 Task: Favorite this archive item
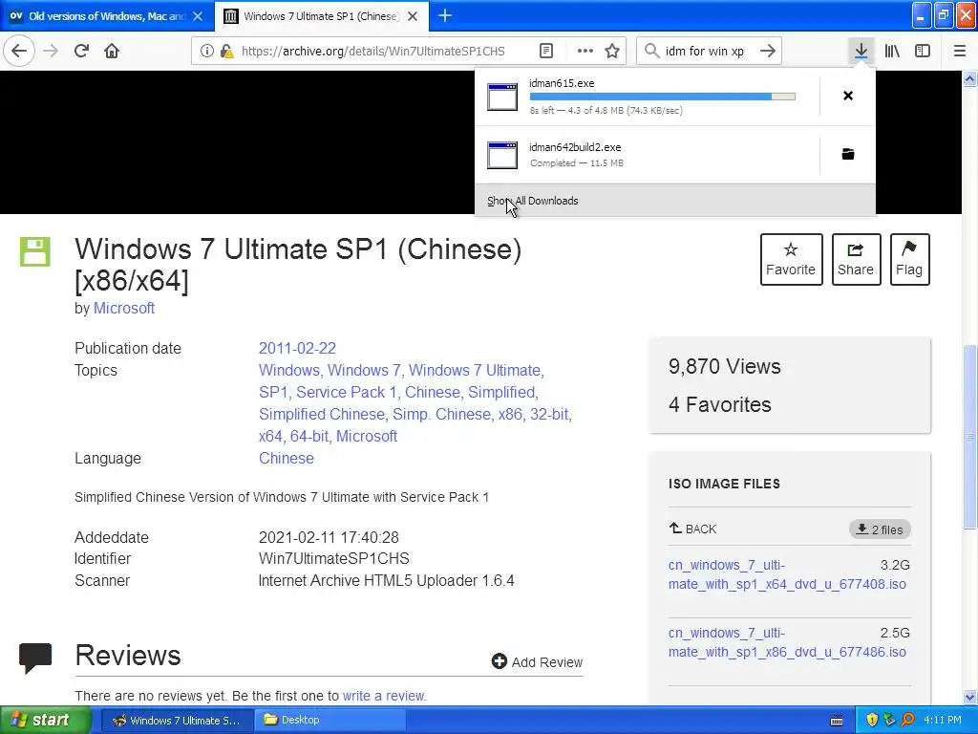(791, 259)
